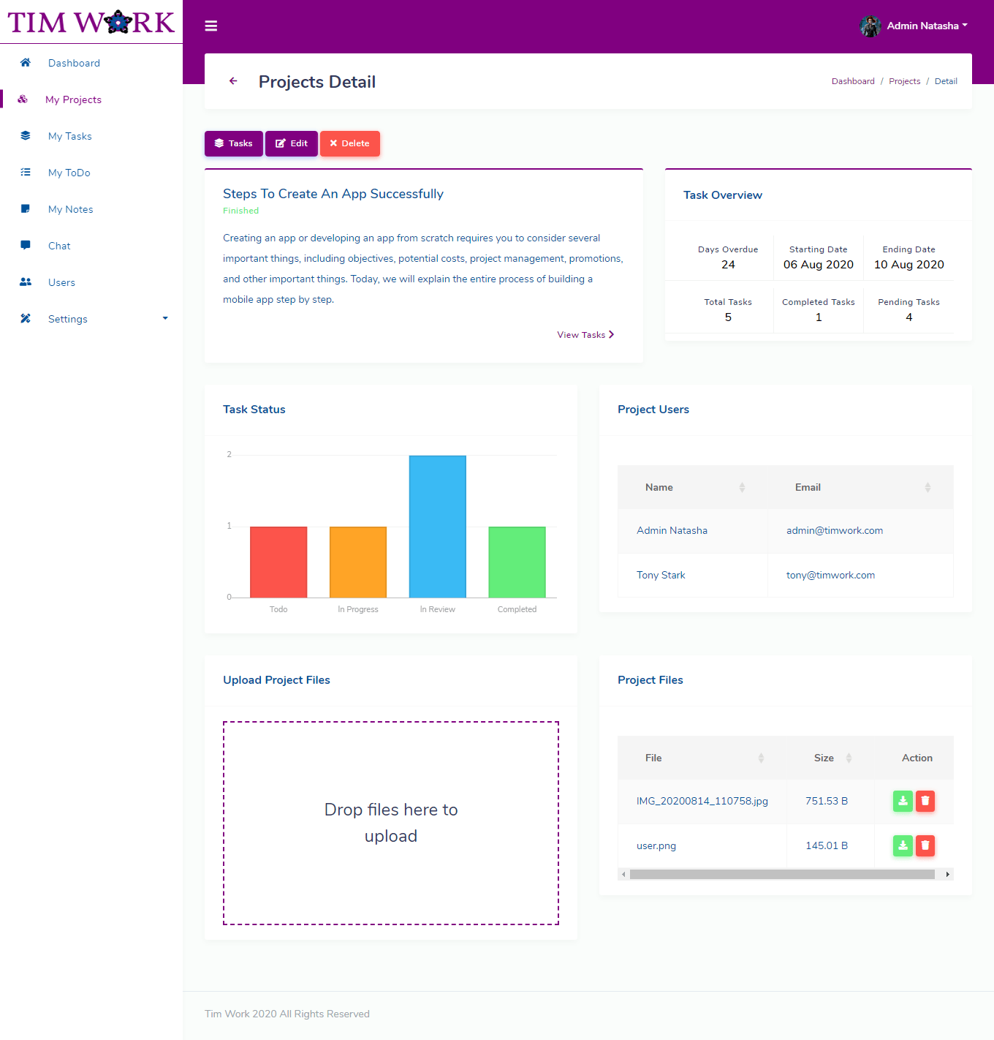Click the Tony Stark name cell
The width and height of the screenshot is (994, 1040).
click(x=693, y=575)
